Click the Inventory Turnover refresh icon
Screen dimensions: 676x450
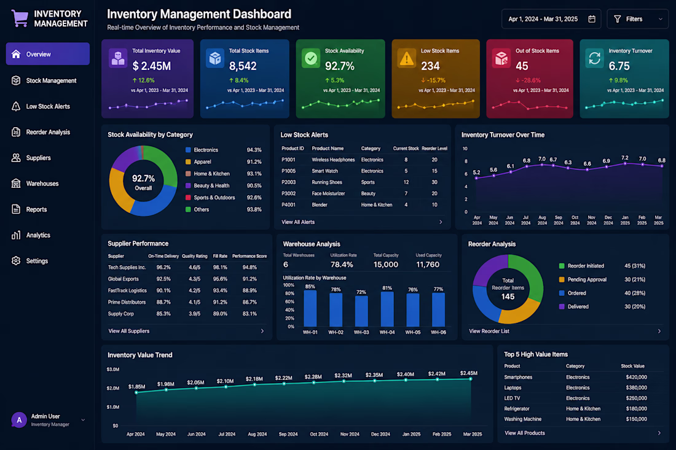(x=594, y=58)
